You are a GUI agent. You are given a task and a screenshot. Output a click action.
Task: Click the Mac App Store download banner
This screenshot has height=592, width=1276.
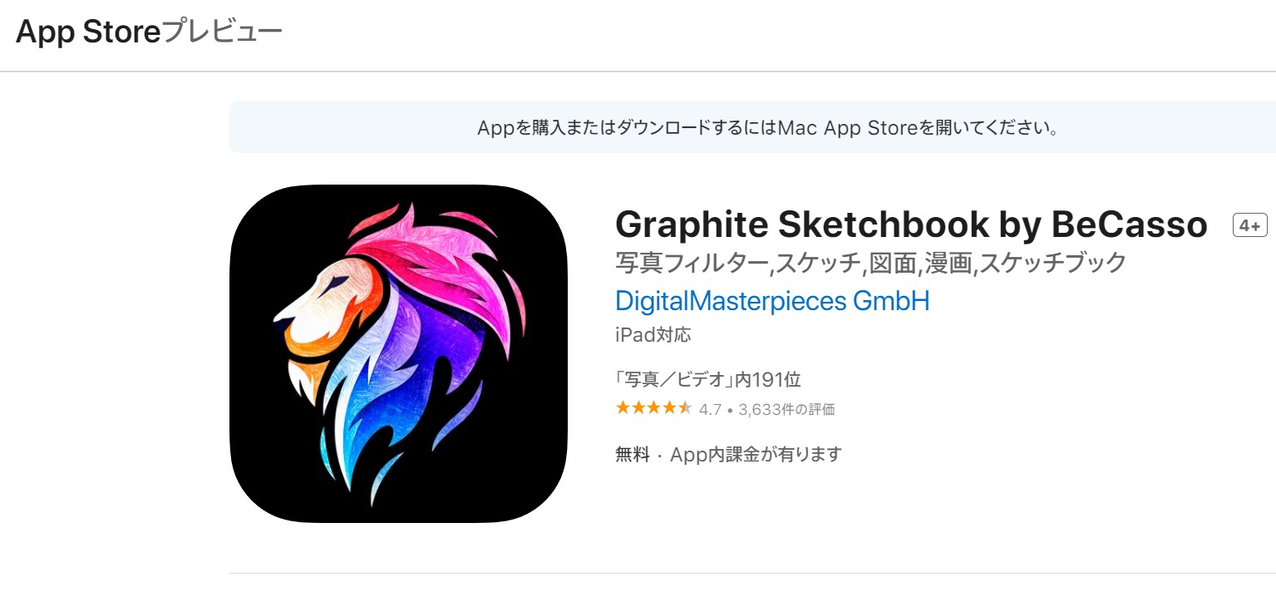[x=752, y=127]
